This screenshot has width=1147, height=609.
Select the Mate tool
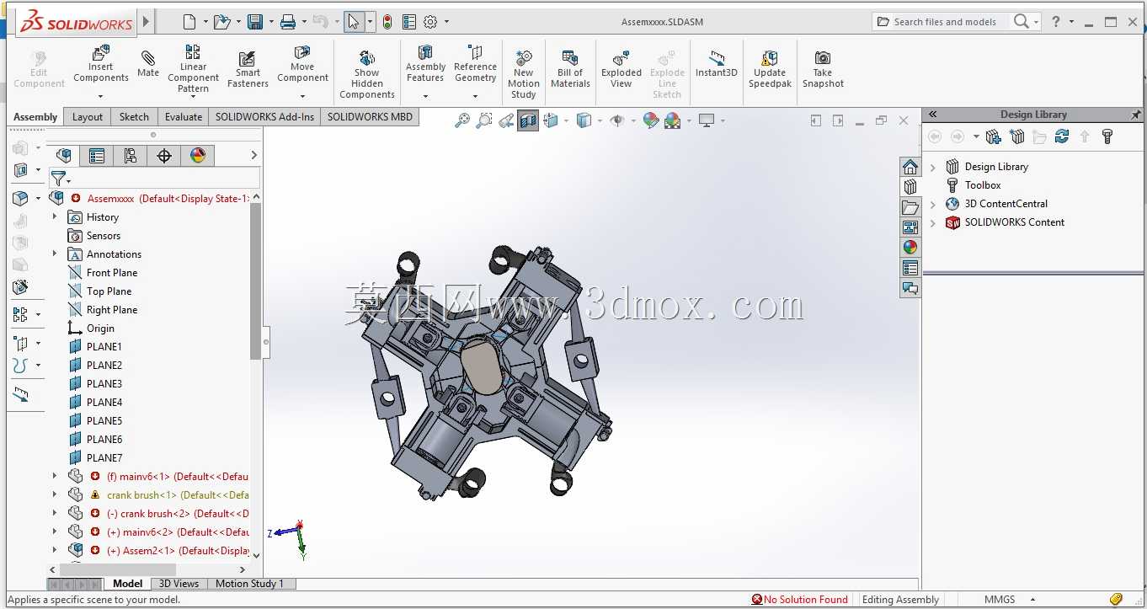[148, 64]
